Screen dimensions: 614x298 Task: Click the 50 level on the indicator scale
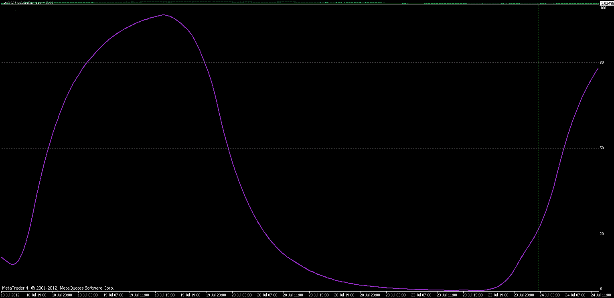click(x=602, y=148)
